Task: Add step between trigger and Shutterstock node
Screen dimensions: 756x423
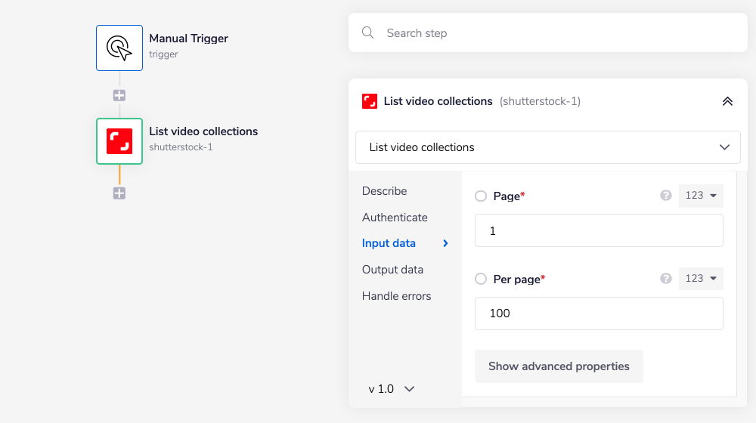Action: pyautogui.click(x=119, y=96)
